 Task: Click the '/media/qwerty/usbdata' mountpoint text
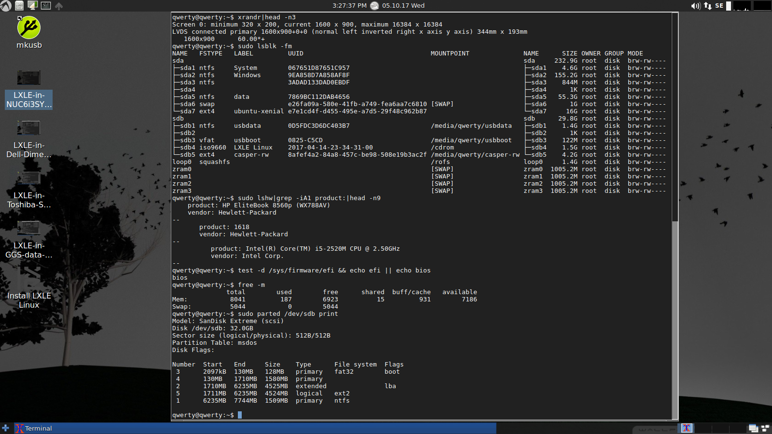coord(471,126)
